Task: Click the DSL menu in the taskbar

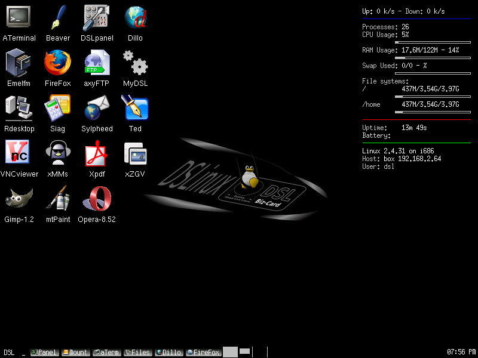Action: click(9, 353)
